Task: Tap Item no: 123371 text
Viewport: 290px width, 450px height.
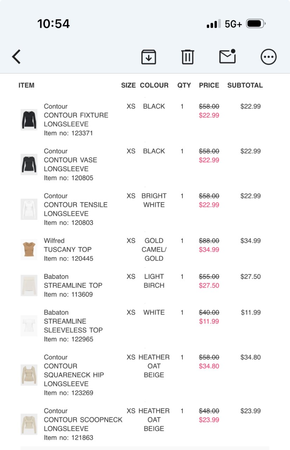Action: [x=68, y=133]
